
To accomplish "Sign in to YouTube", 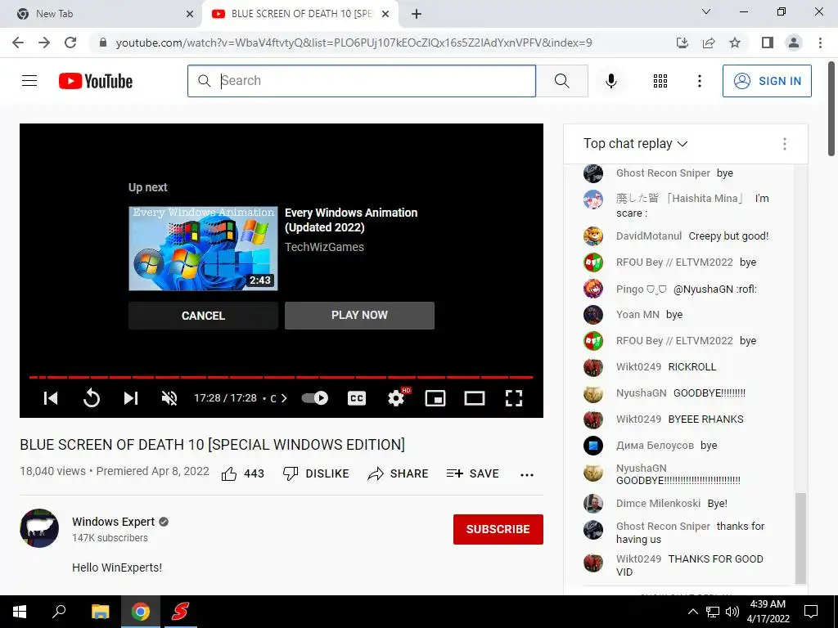I will tap(767, 81).
